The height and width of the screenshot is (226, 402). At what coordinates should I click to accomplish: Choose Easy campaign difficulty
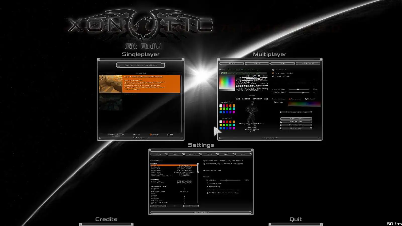pos(134,135)
